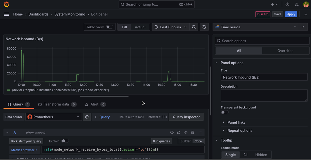Focus the Search options field
Screen dimensions: 311x160
click(262, 41)
